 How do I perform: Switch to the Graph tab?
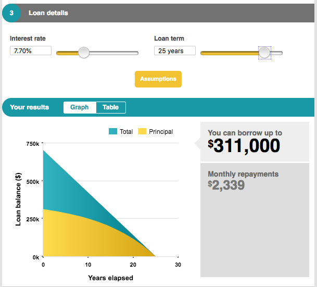pos(80,107)
